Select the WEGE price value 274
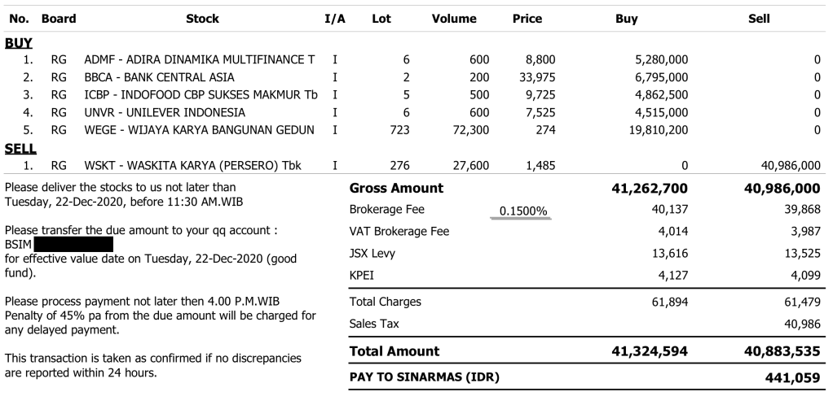This screenshot has width=833, height=396. 544,130
